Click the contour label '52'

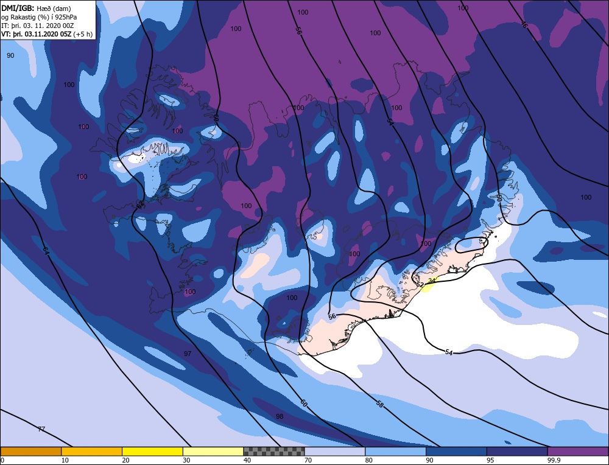[420, 285]
